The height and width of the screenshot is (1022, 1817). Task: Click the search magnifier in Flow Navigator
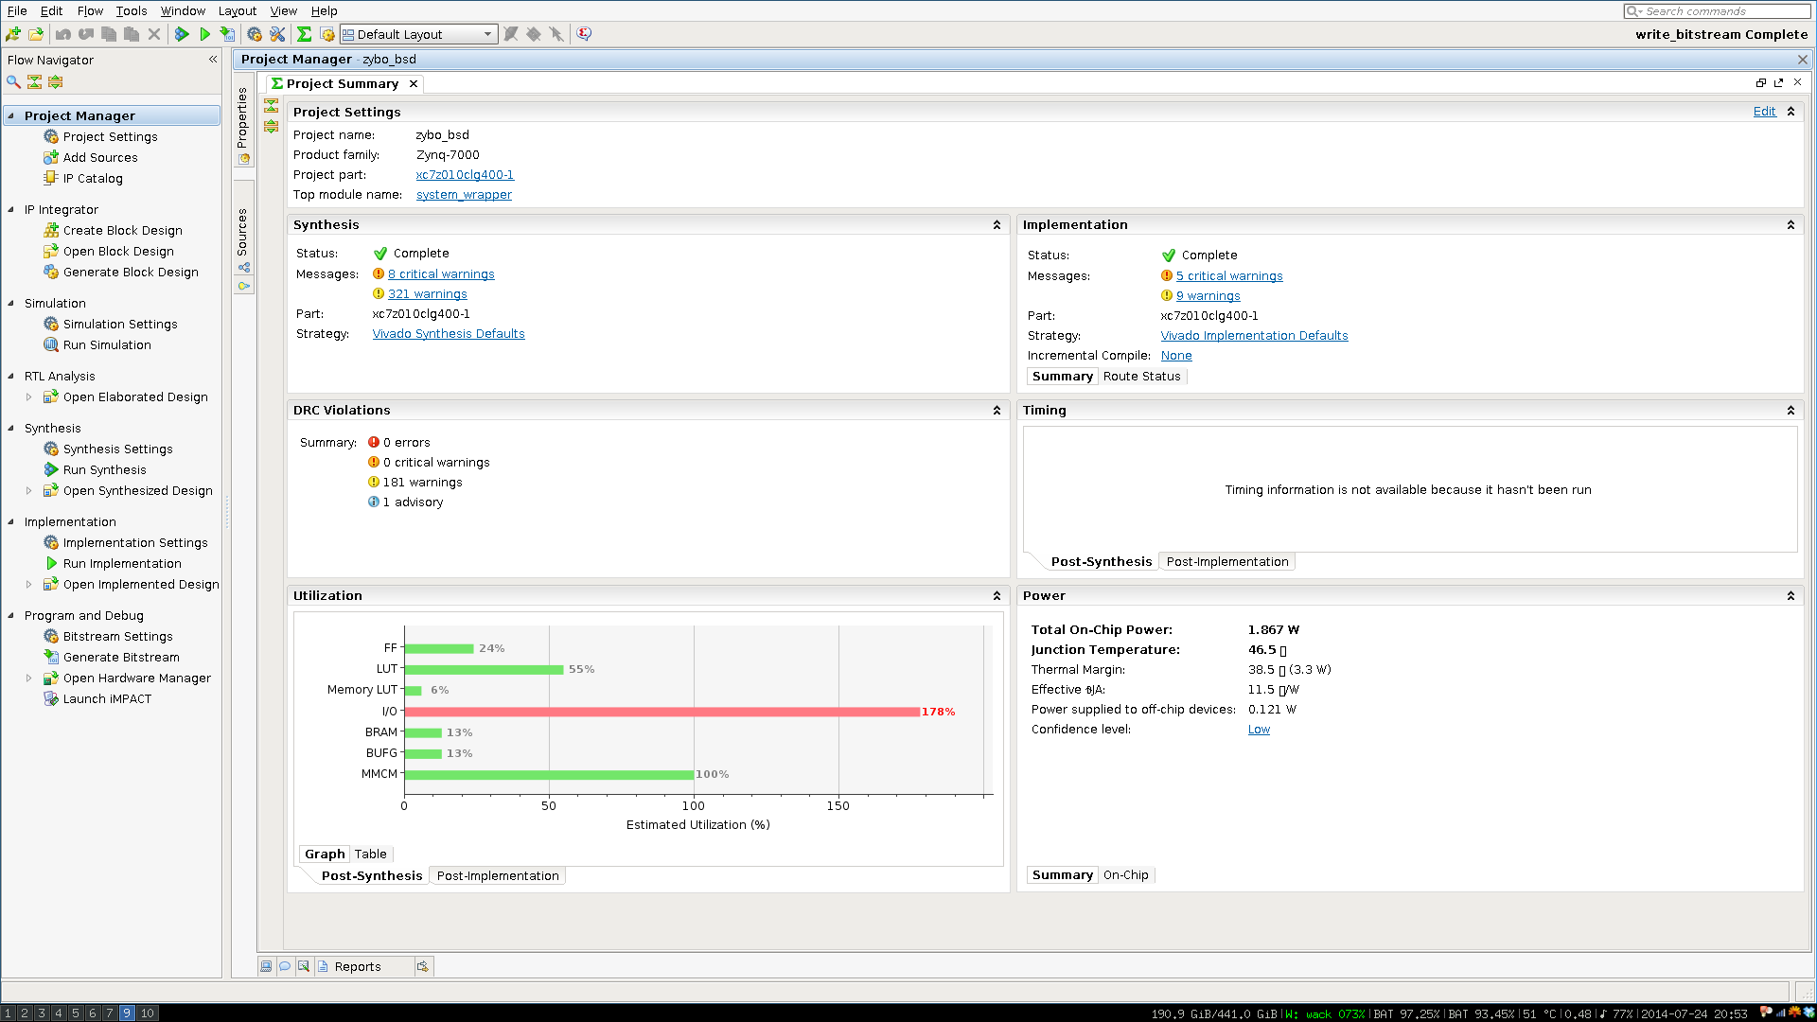[x=13, y=82]
